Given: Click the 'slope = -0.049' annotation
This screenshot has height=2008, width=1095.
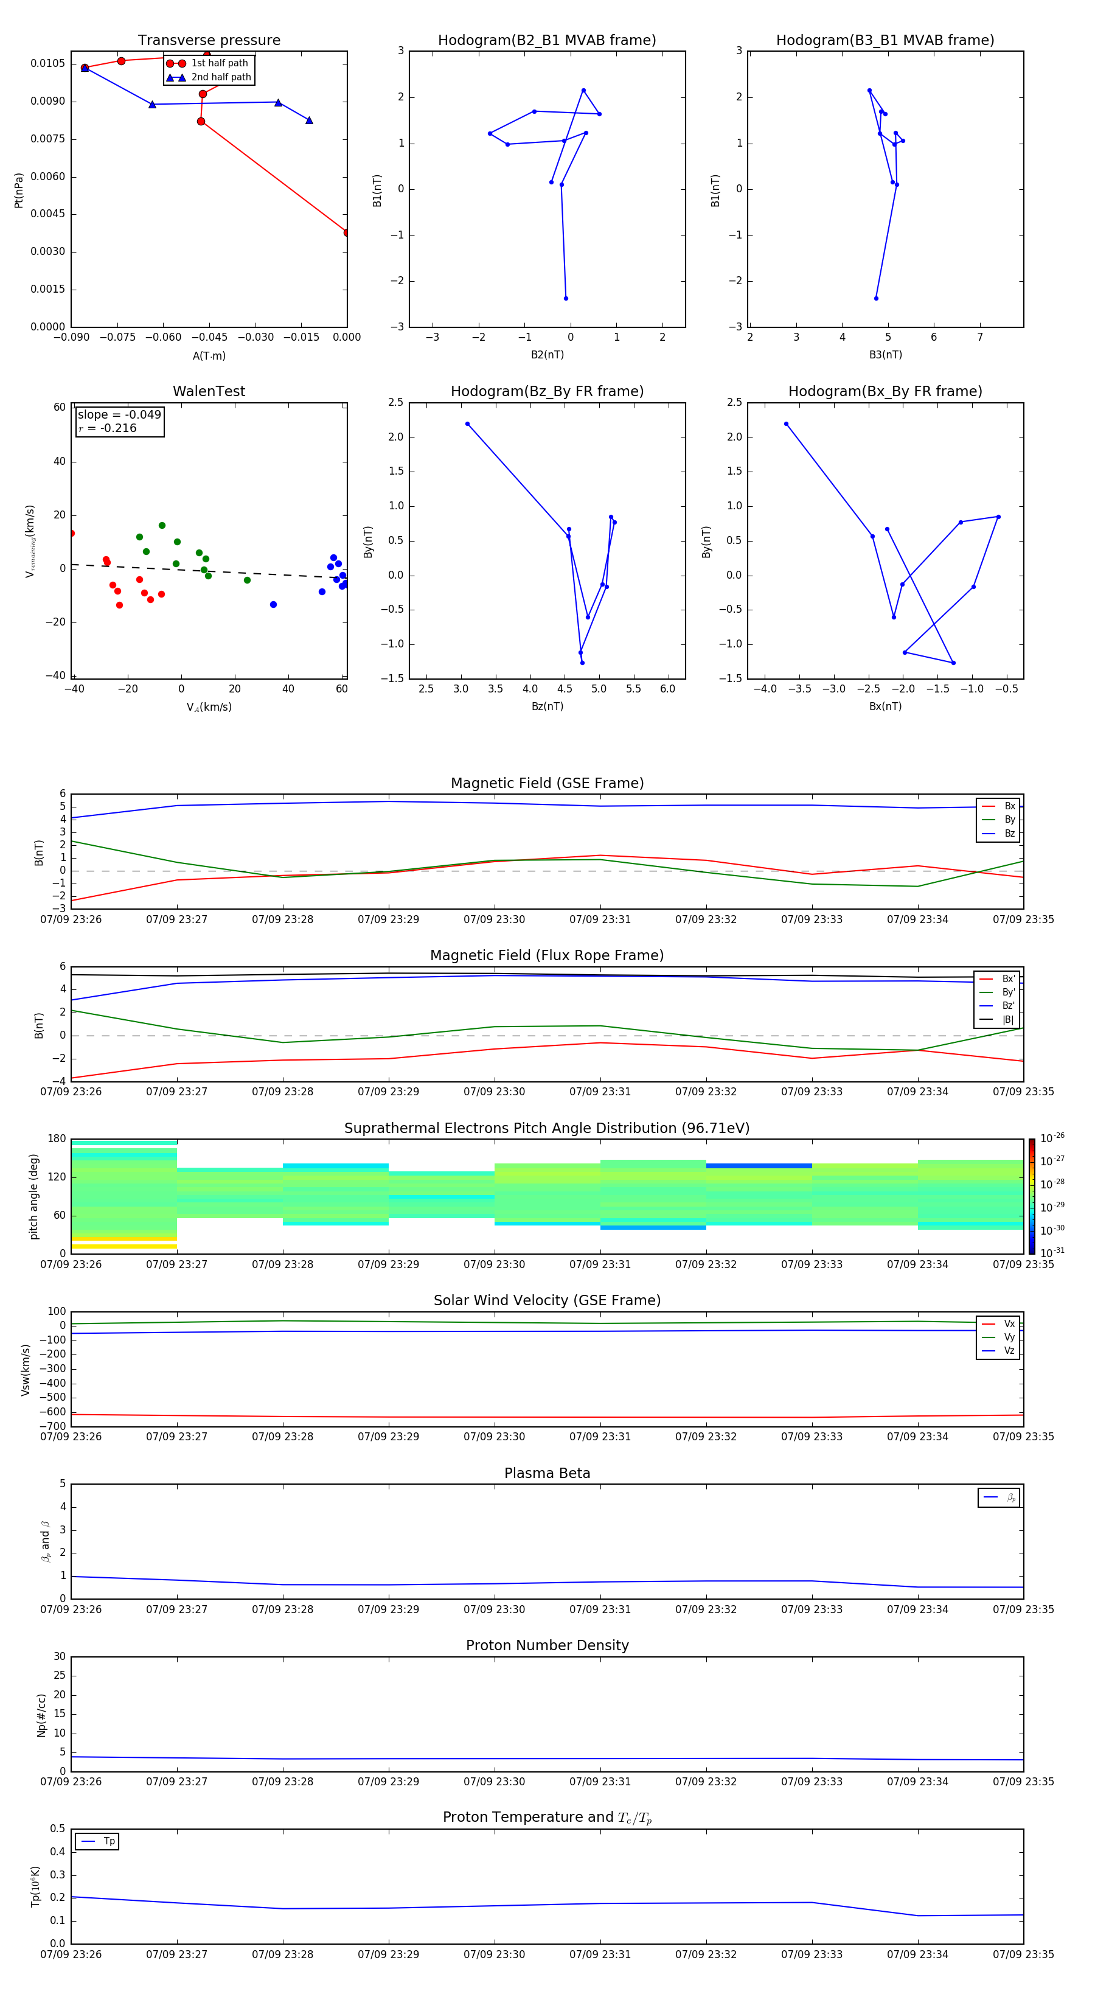Looking at the screenshot, I should [119, 415].
